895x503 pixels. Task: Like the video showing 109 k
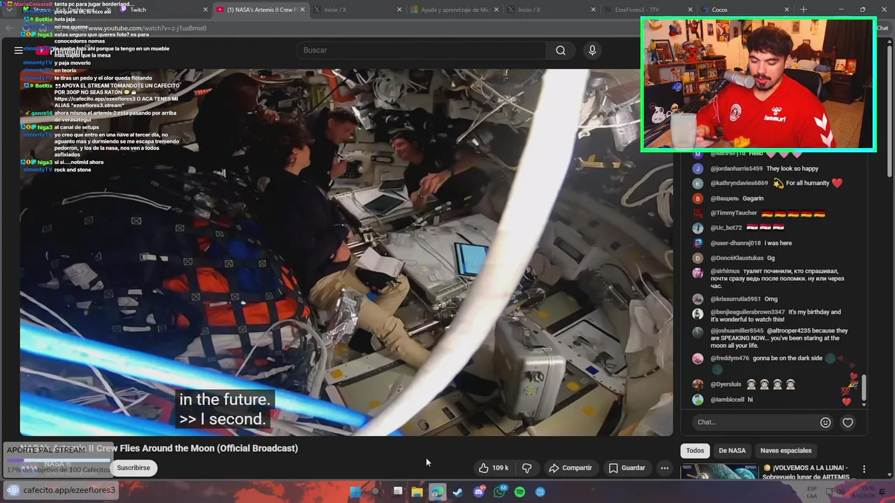[x=494, y=468]
